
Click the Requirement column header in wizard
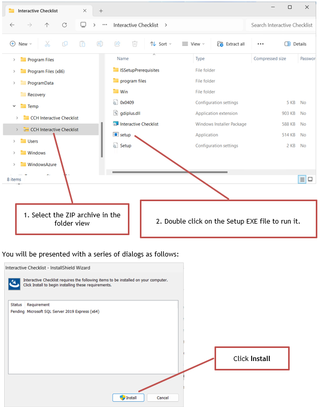(x=38, y=305)
